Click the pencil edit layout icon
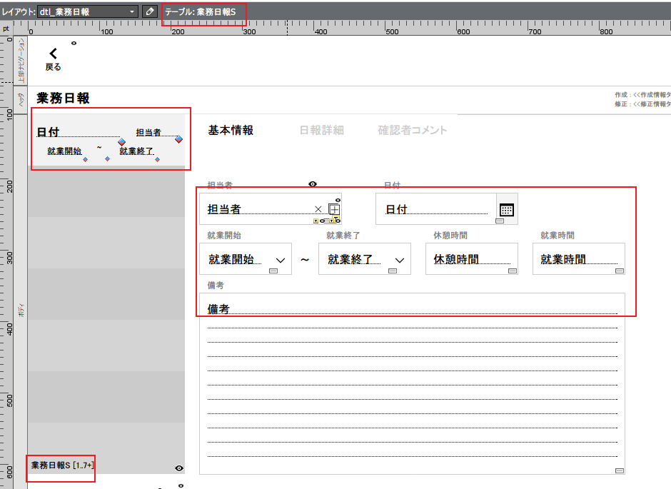 coord(150,11)
